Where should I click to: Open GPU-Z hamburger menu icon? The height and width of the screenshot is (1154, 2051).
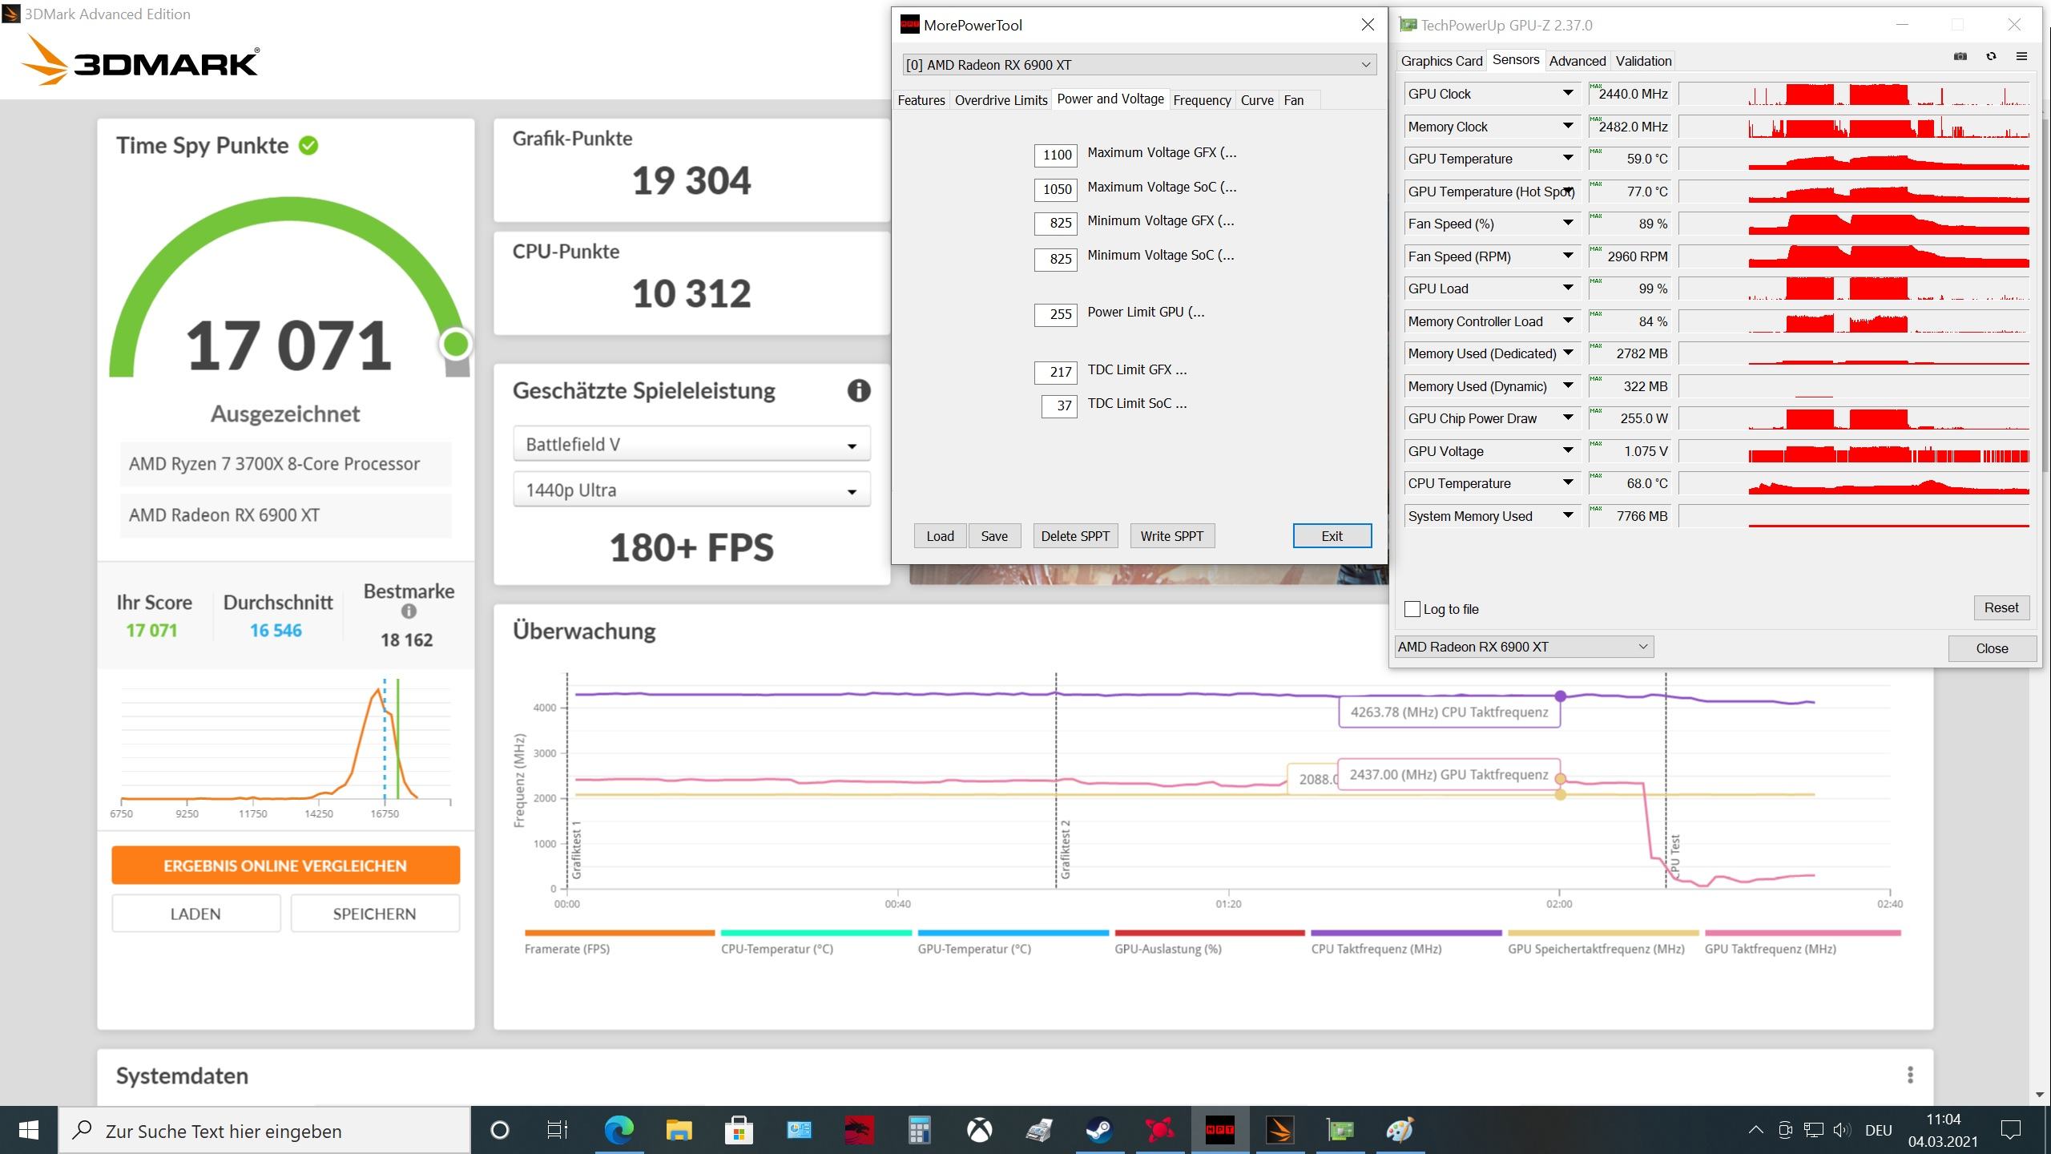click(x=2021, y=56)
